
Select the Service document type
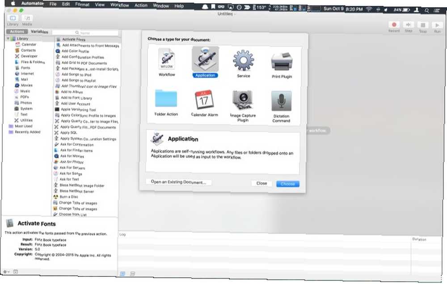[244, 64]
